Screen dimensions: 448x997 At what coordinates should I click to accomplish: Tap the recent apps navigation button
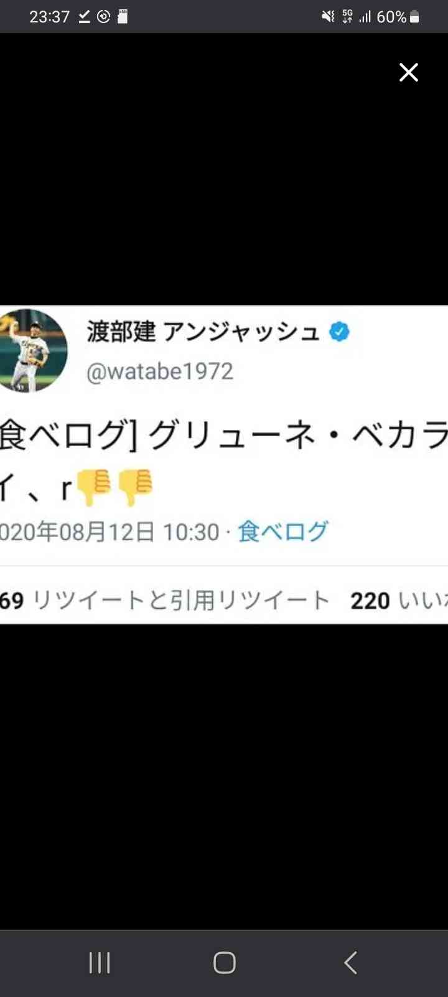pyautogui.click(x=100, y=963)
